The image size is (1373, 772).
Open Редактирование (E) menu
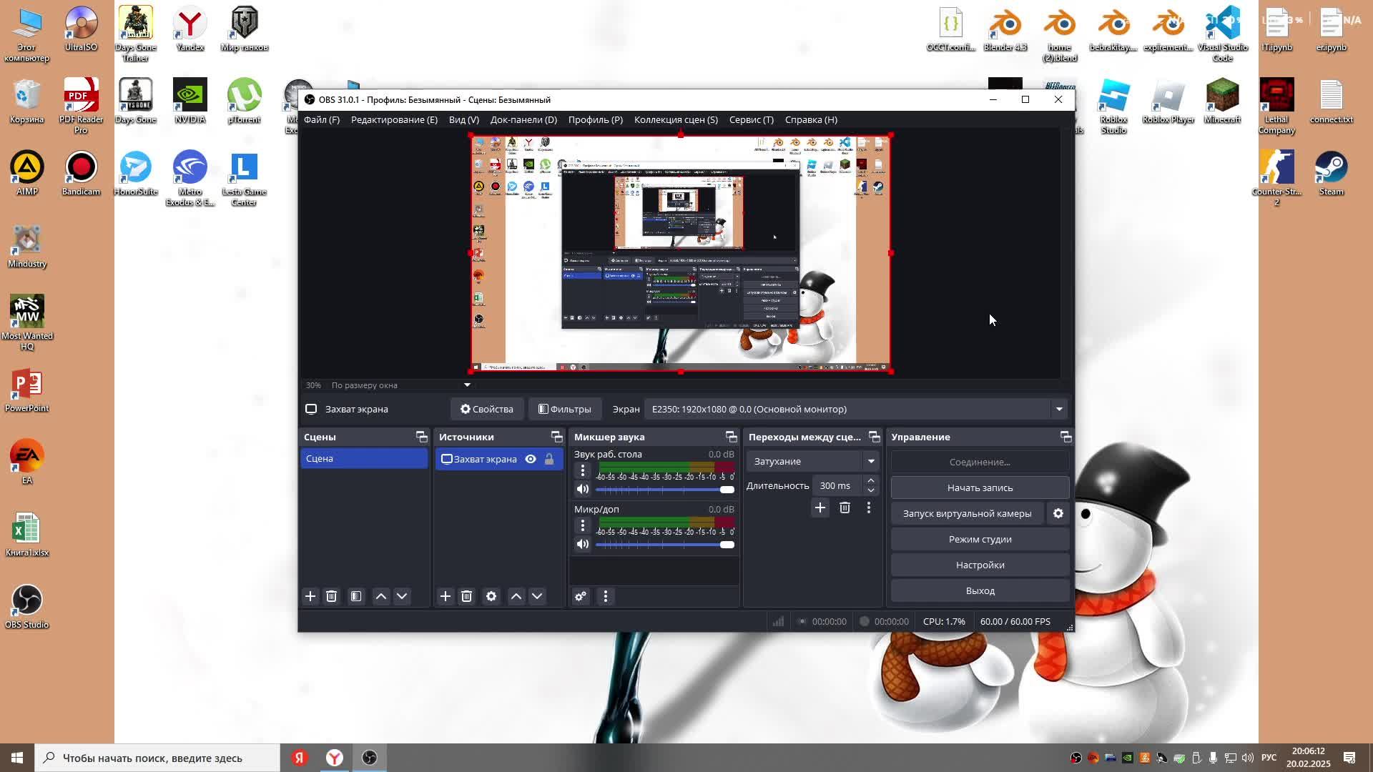[394, 119]
